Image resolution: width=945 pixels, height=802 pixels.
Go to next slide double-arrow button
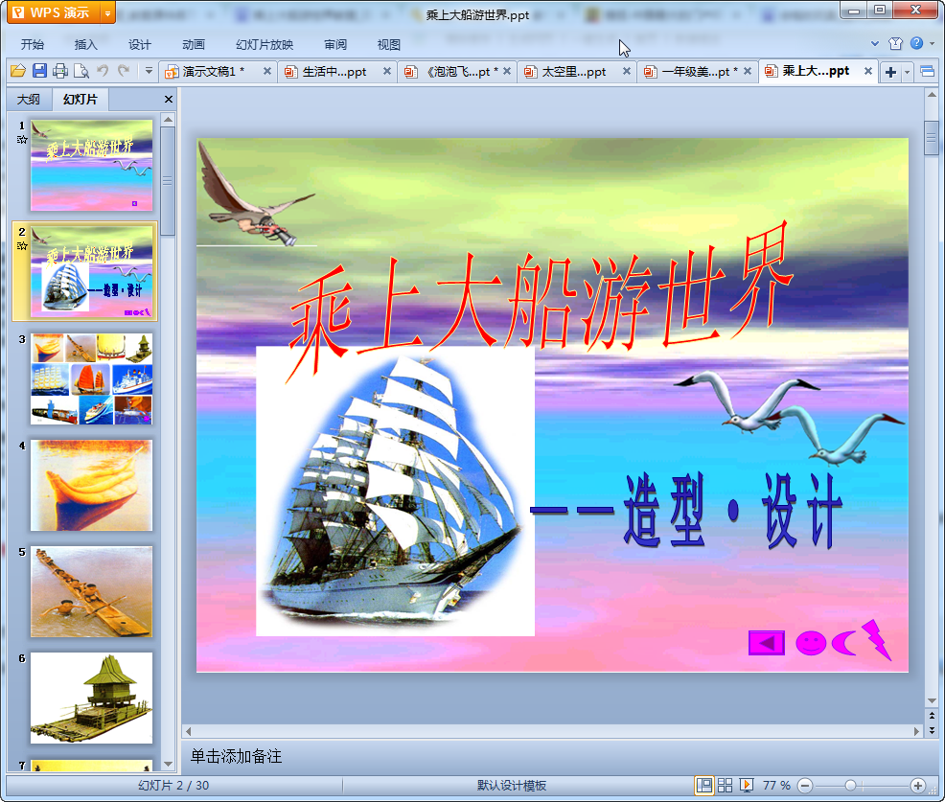[932, 730]
